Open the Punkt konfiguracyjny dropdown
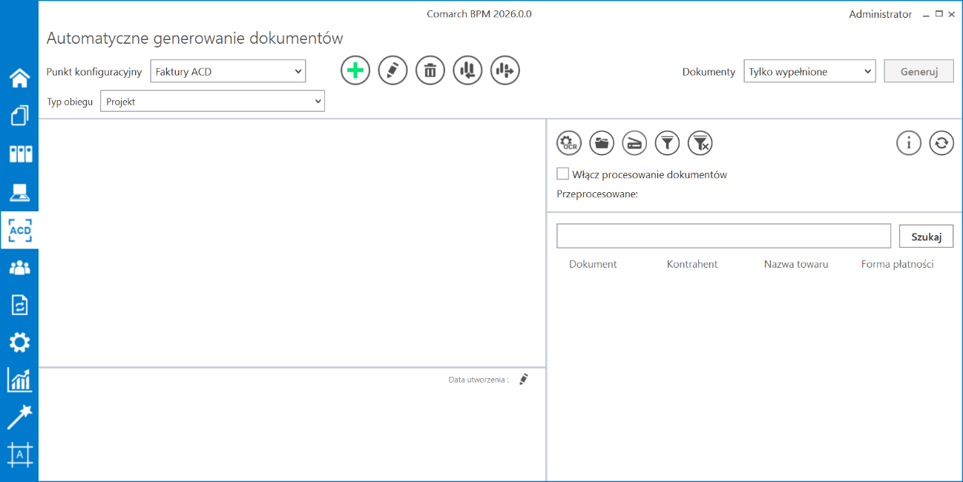Image resolution: width=963 pixels, height=482 pixels. pyautogui.click(x=228, y=71)
